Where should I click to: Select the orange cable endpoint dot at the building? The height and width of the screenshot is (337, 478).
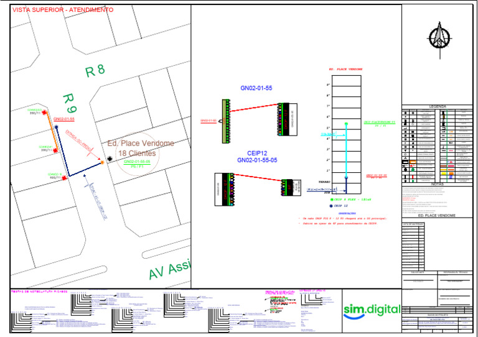coord(103,162)
